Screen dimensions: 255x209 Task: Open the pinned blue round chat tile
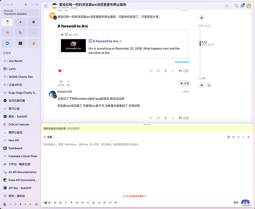8,43
